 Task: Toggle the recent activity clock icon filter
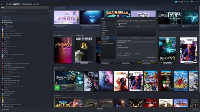tap(49, 11)
